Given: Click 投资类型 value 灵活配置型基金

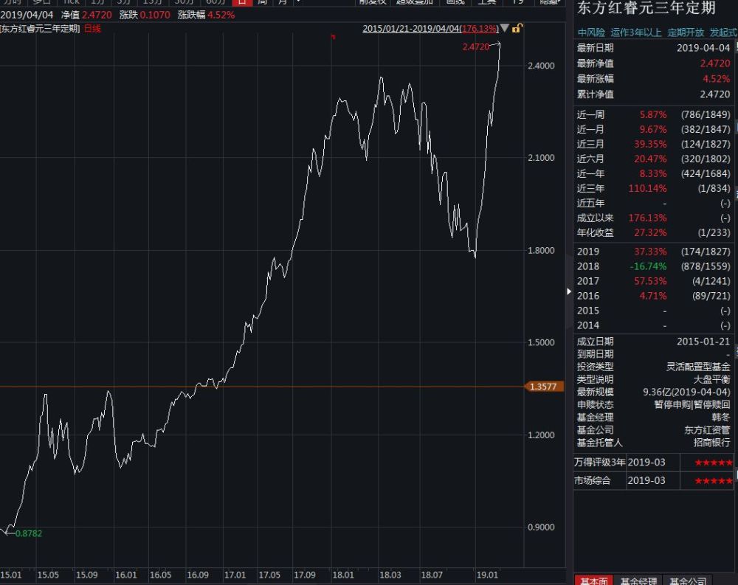Looking at the screenshot, I should (698, 367).
